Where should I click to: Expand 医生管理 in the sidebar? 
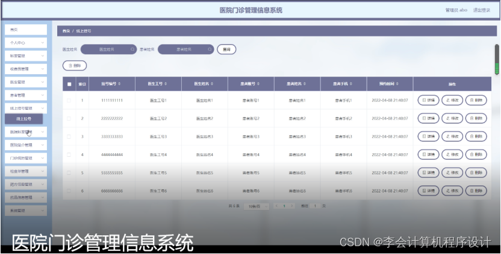(x=26, y=82)
